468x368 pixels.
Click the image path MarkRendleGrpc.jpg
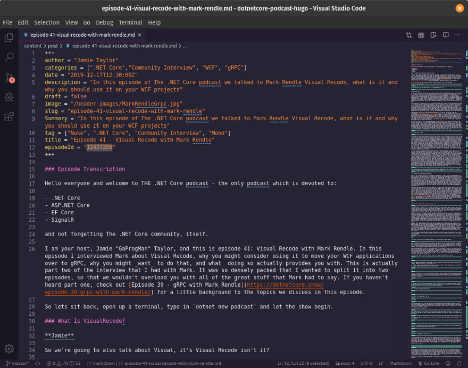point(126,104)
